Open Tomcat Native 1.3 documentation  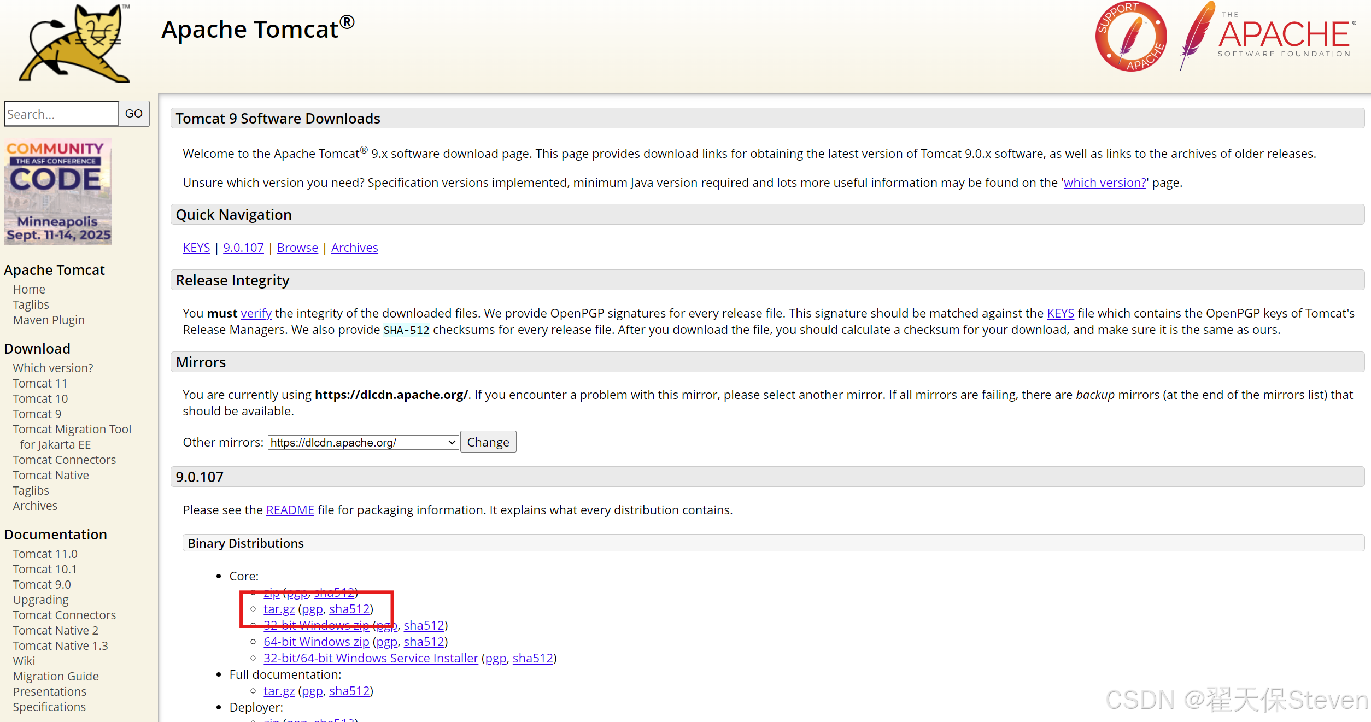click(x=61, y=645)
